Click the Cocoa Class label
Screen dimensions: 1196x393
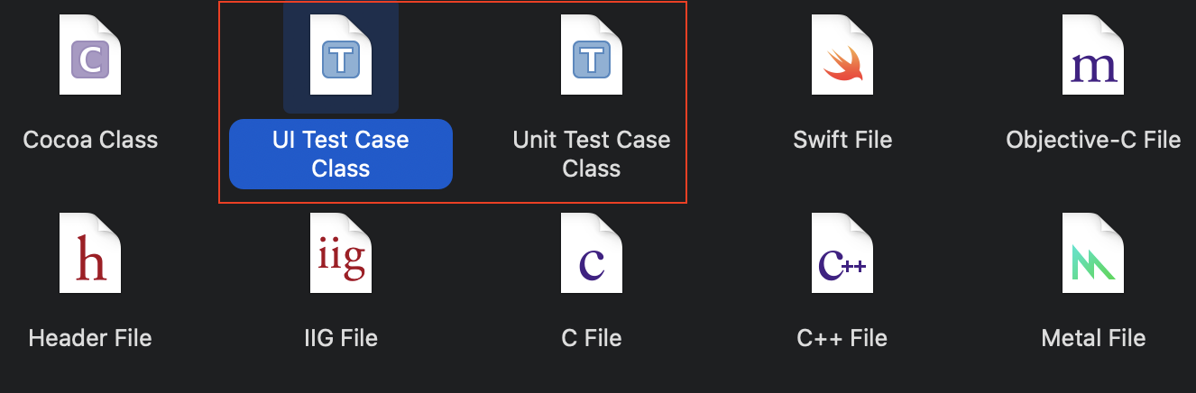click(x=90, y=141)
